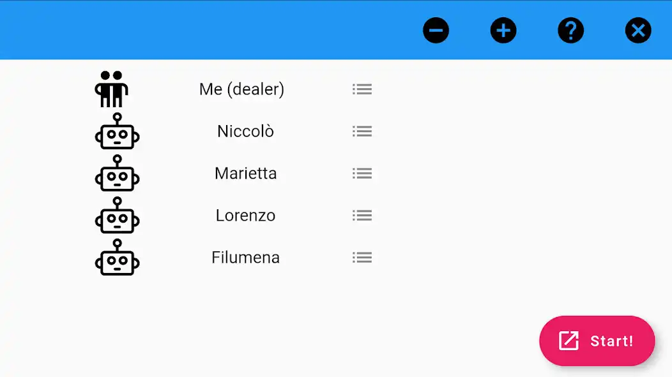Close the screen with the X icon
The image size is (672, 377).
pyautogui.click(x=638, y=31)
